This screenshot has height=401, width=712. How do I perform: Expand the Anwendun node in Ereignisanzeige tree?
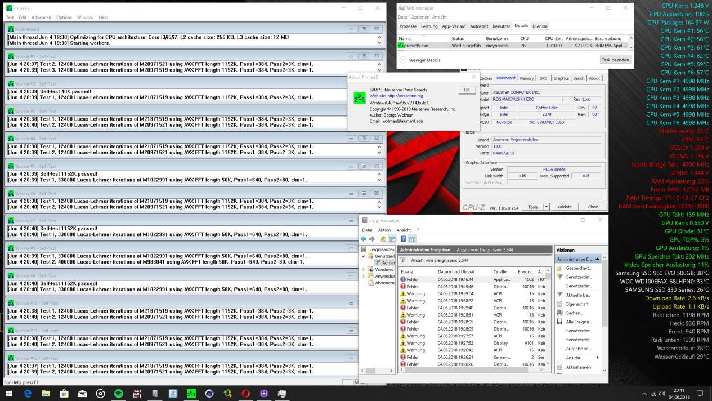click(363, 276)
